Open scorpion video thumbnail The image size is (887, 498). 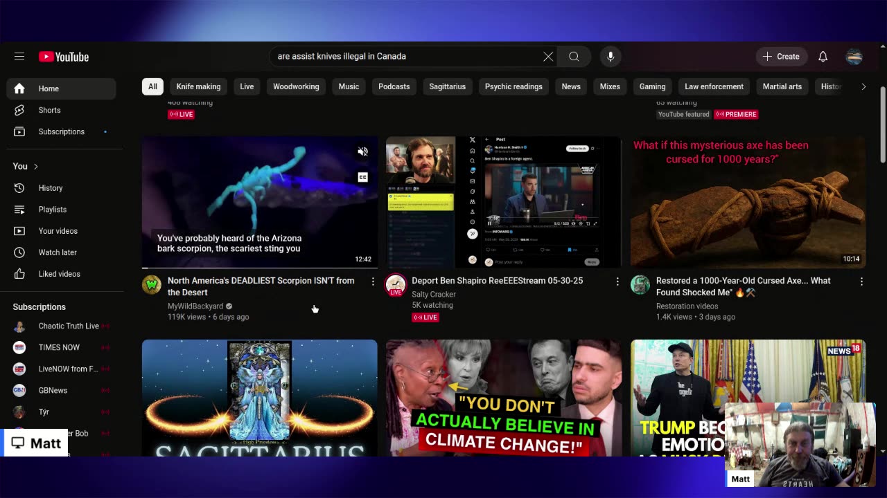pos(260,202)
